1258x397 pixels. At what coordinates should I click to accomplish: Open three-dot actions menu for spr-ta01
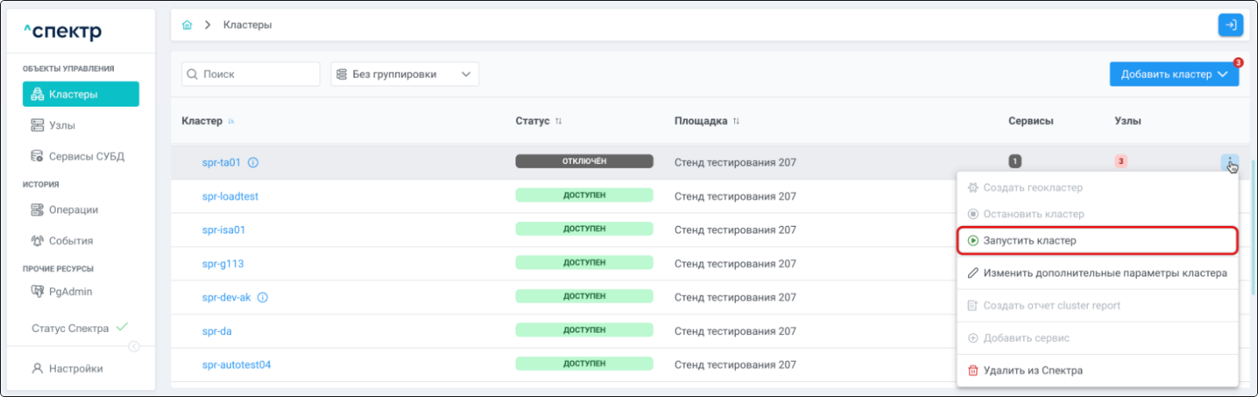click(1229, 162)
